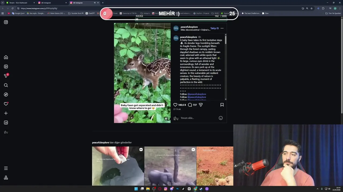Open the hamburger More menu

coord(6,168)
